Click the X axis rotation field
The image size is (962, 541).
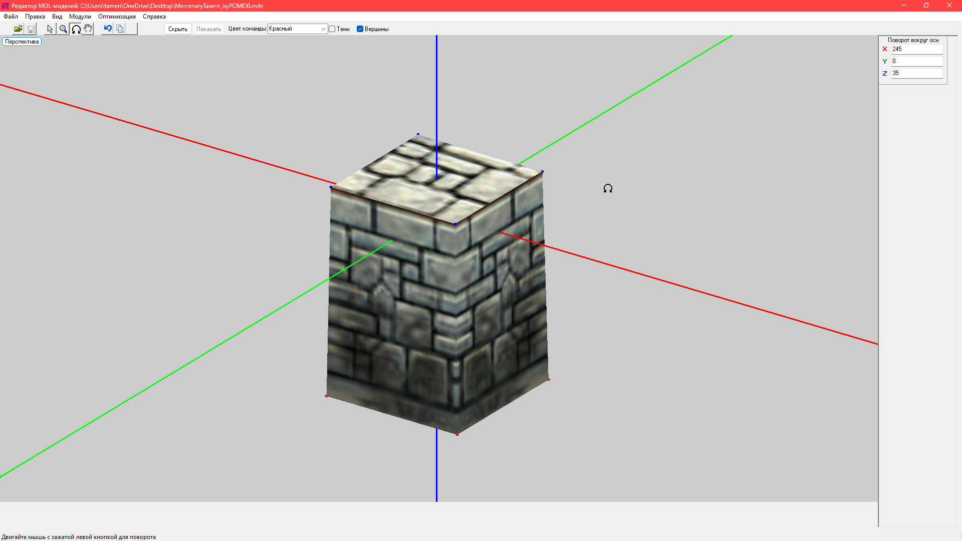point(916,49)
